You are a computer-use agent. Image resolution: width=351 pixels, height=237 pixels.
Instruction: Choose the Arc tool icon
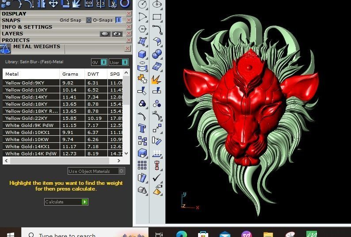(142, 17)
